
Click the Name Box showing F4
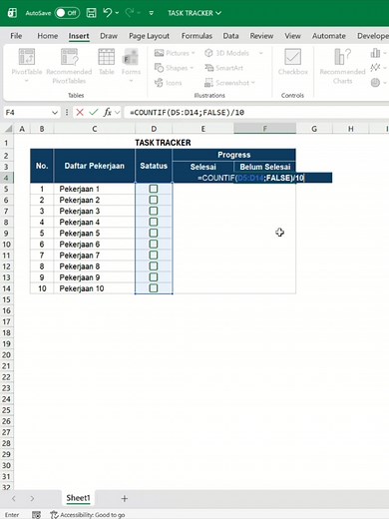[x=27, y=113]
